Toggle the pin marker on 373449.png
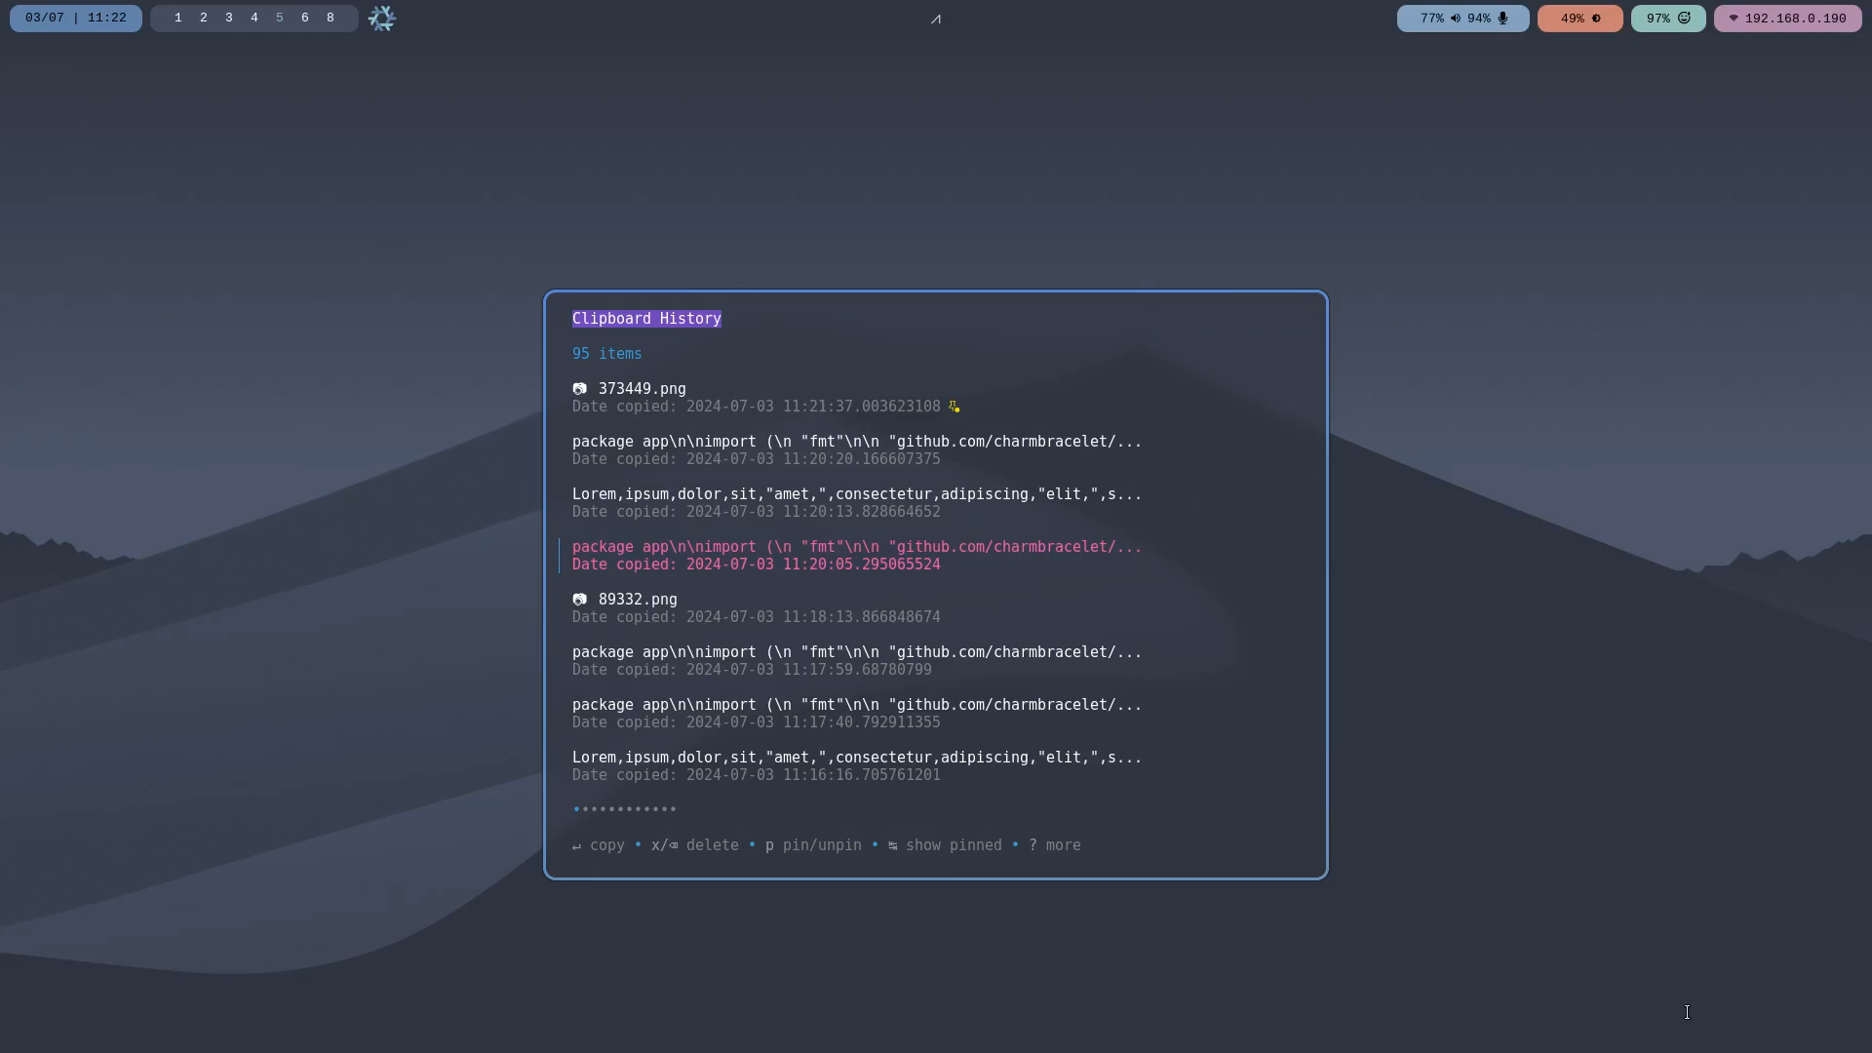This screenshot has width=1872, height=1053. point(955,407)
